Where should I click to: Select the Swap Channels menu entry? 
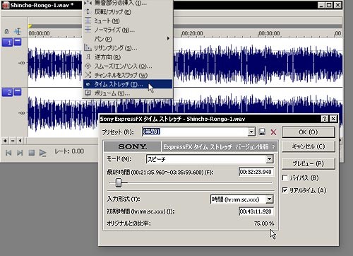128,75
